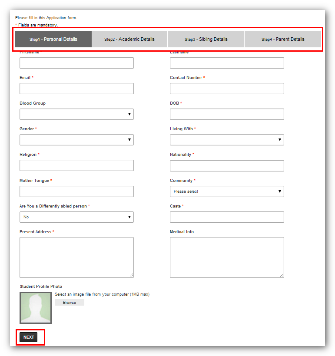Open the Differently abled person dropdown
The width and height of the screenshot is (335, 356).
click(76, 217)
